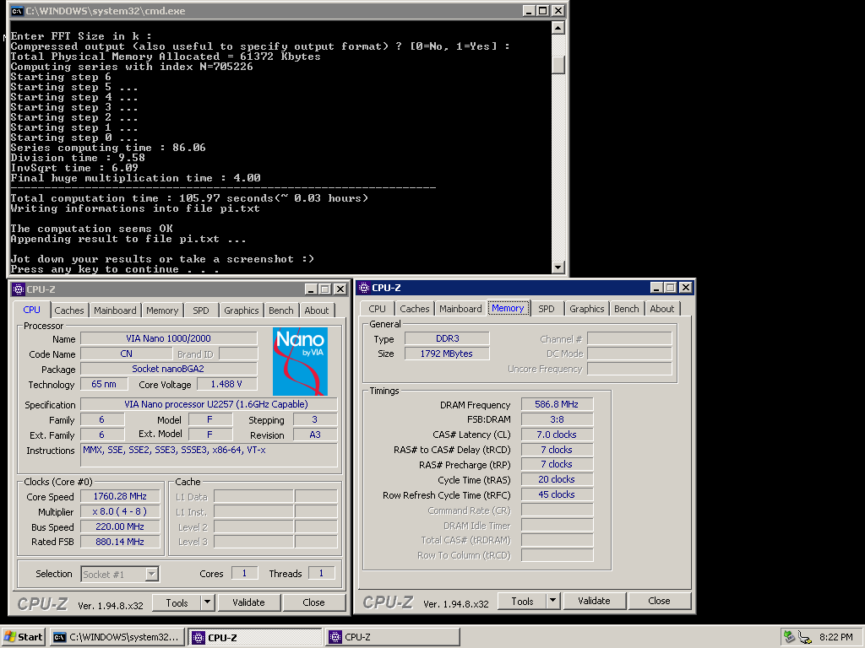Image resolution: width=865 pixels, height=648 pixels.
Task: Click cmd.exe scrollbar down arrow
Action: pyautogui.click(x=558, y=267)
